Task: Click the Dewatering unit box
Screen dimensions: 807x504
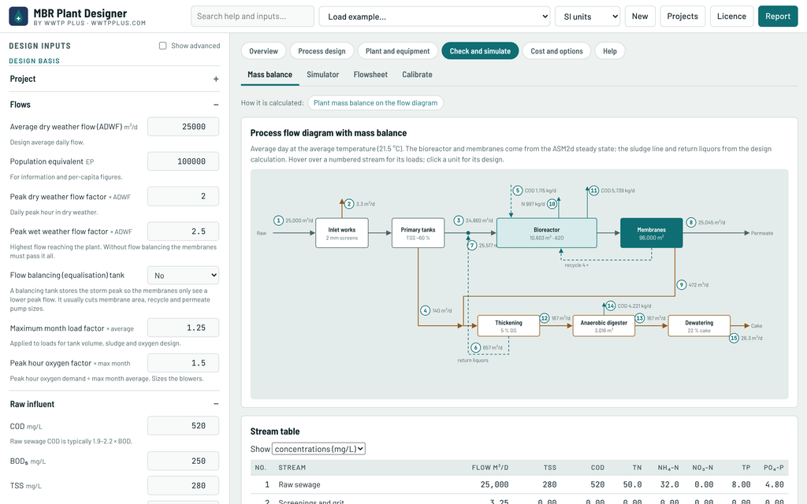Action: 699,326
